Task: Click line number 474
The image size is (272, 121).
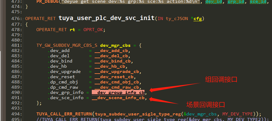Action: (16, 7)
